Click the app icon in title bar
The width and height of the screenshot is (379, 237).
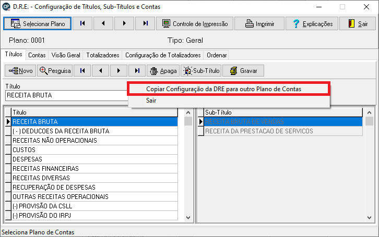[x=6, y=7]
